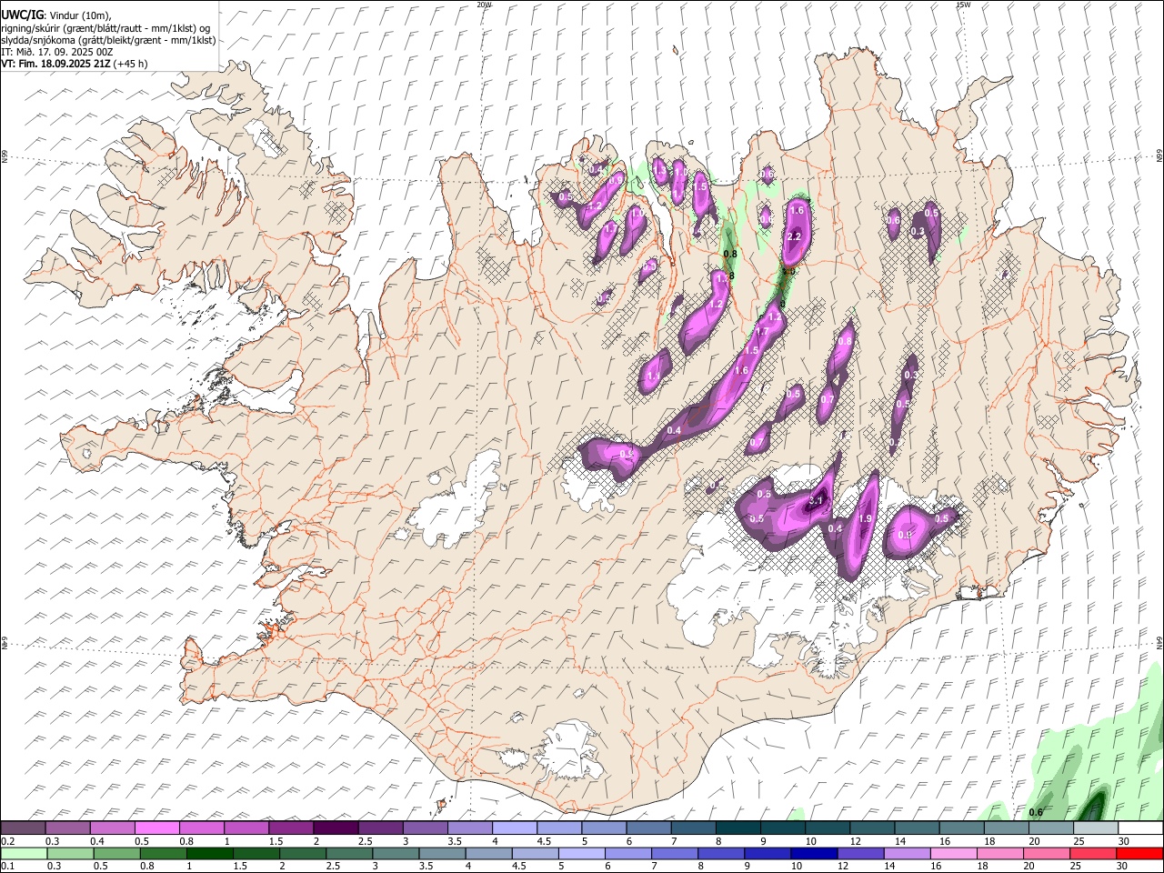
Task: Click the 3.1 snowfall value on the map
Action: point(816,500)
